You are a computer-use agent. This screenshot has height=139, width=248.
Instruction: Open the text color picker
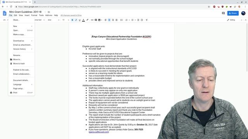coord(83,20)
